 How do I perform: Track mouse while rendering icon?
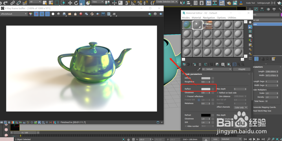[92, 14]
